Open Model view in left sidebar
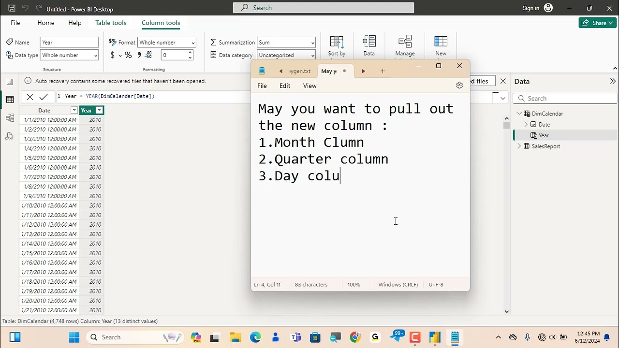619x348 pixels. click(x=10, y=118)
